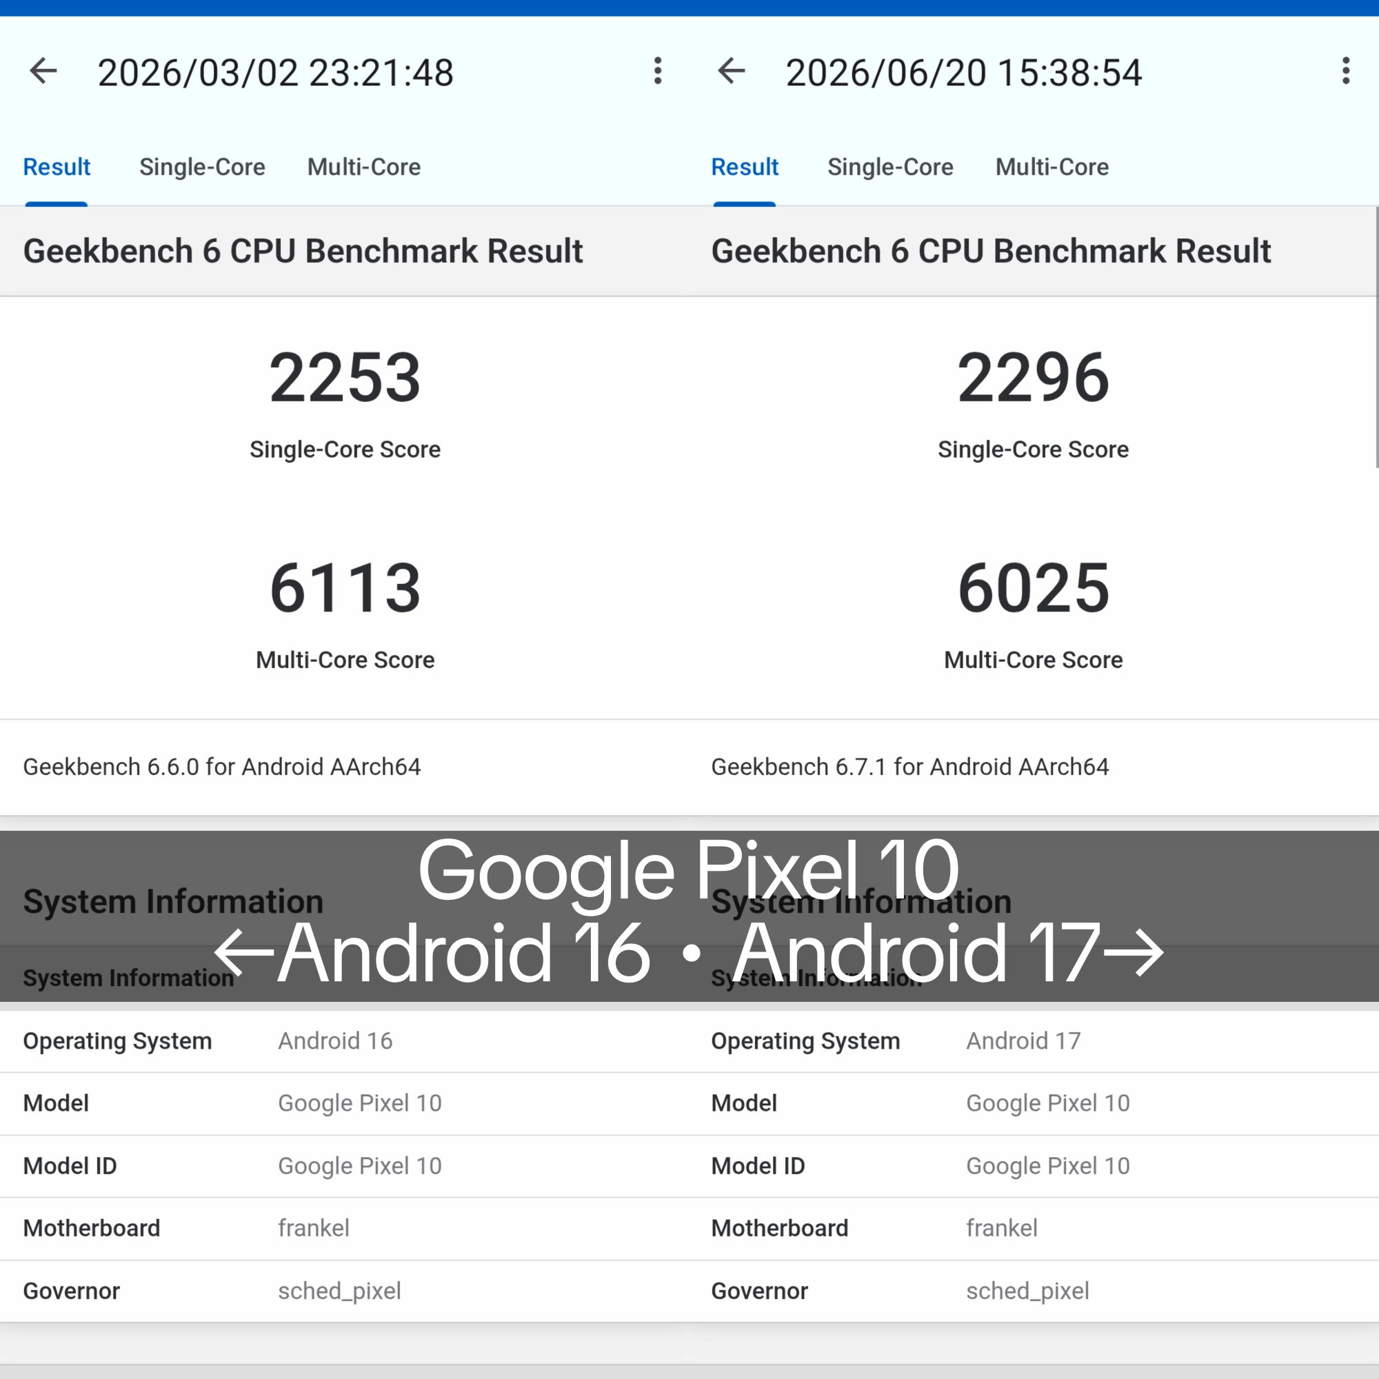Screen dimensions: 1379x1379
Task: Click the Android 16 operating system value
Action: (x=336, y=1040)
